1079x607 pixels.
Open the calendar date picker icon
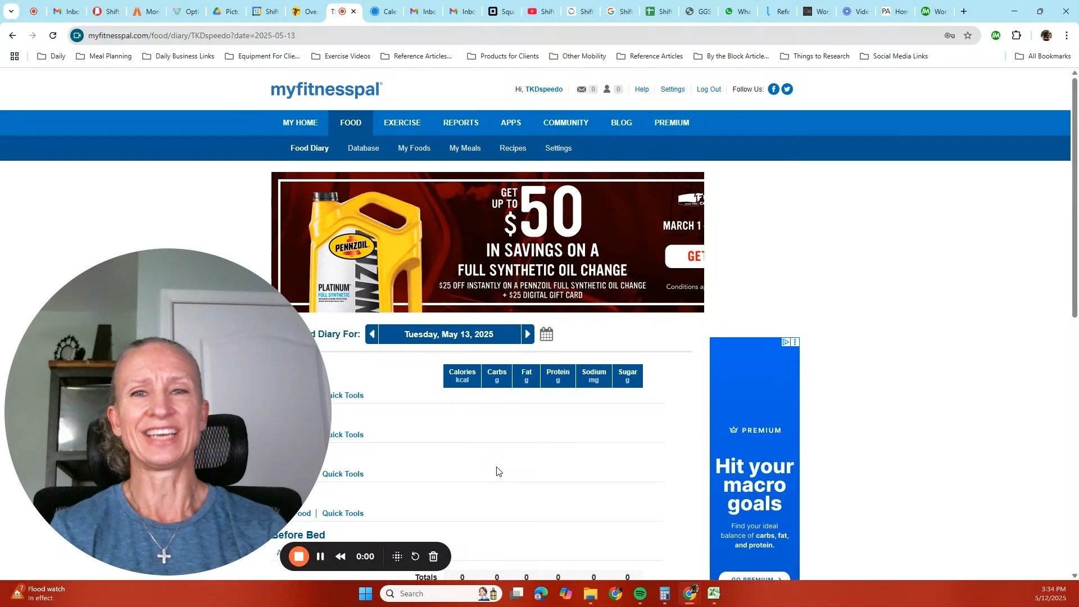546,334
